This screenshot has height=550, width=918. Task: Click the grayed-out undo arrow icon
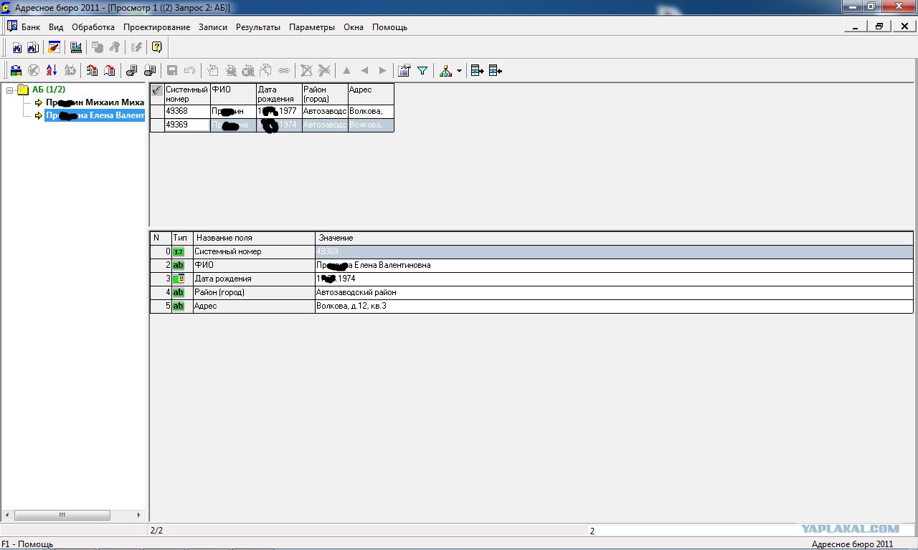(190, 70)
